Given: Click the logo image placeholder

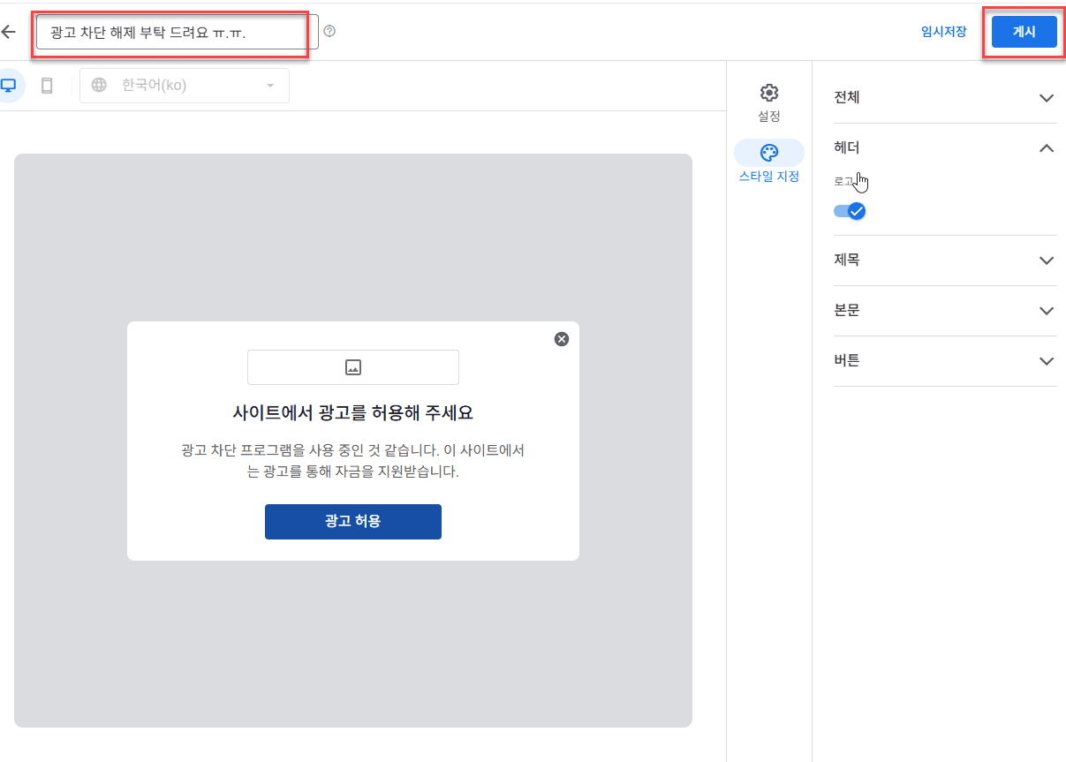Looking at the screenshot, I should click(x=353, y=367).
